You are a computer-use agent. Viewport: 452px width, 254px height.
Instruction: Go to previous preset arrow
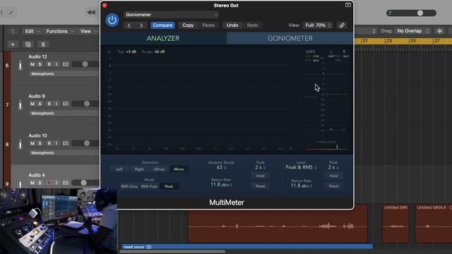coord(129,25)
